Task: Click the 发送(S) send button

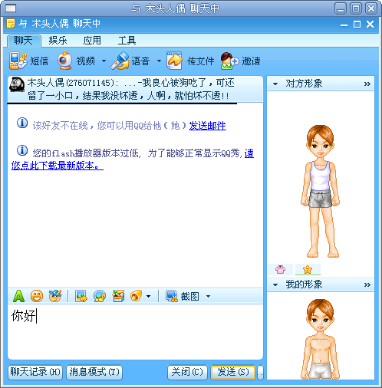Action: point(233,372)
